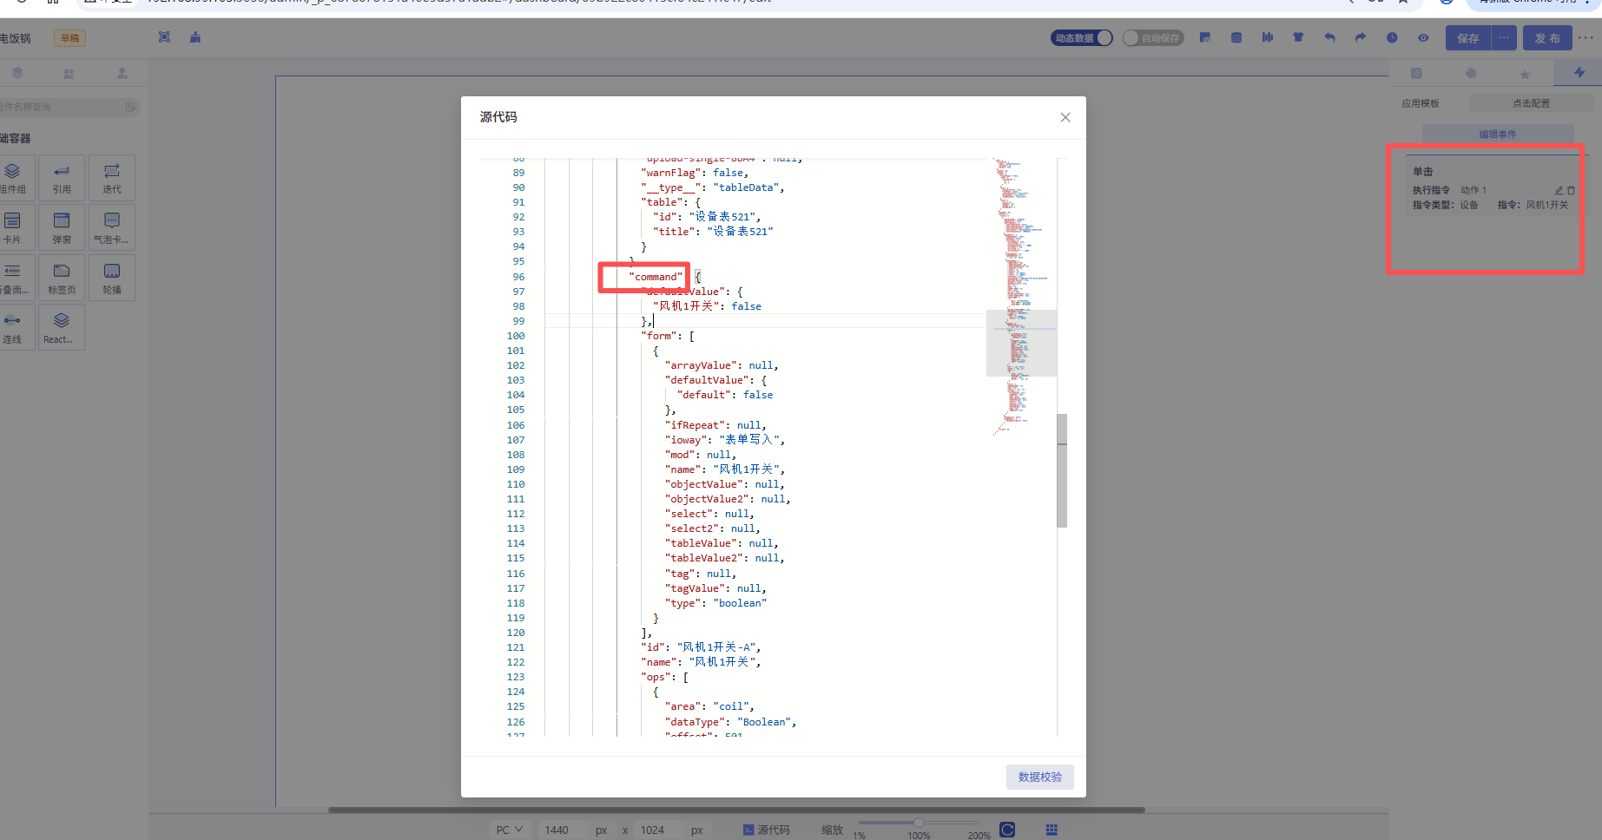Switch to the lightning events tab
This screenshot has height=840, width=1602.
pos(1579,74)
